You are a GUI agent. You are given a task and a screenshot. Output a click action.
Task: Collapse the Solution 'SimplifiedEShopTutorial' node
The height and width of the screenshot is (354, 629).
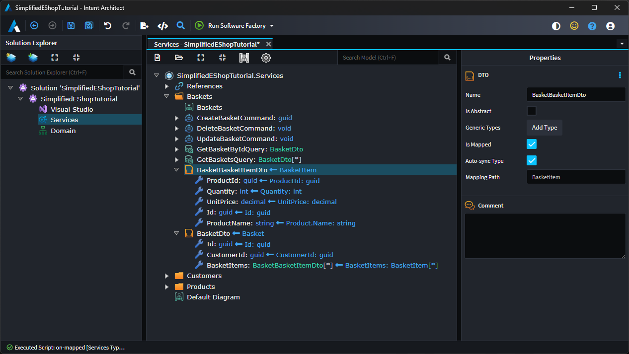[x=10, y=88]
